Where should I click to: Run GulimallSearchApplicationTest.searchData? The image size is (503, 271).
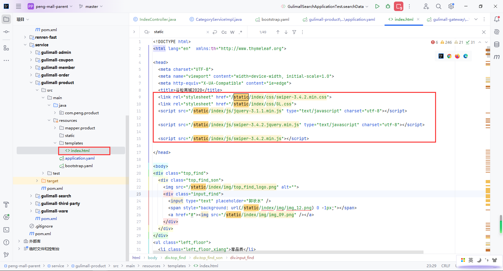(377, 6)
